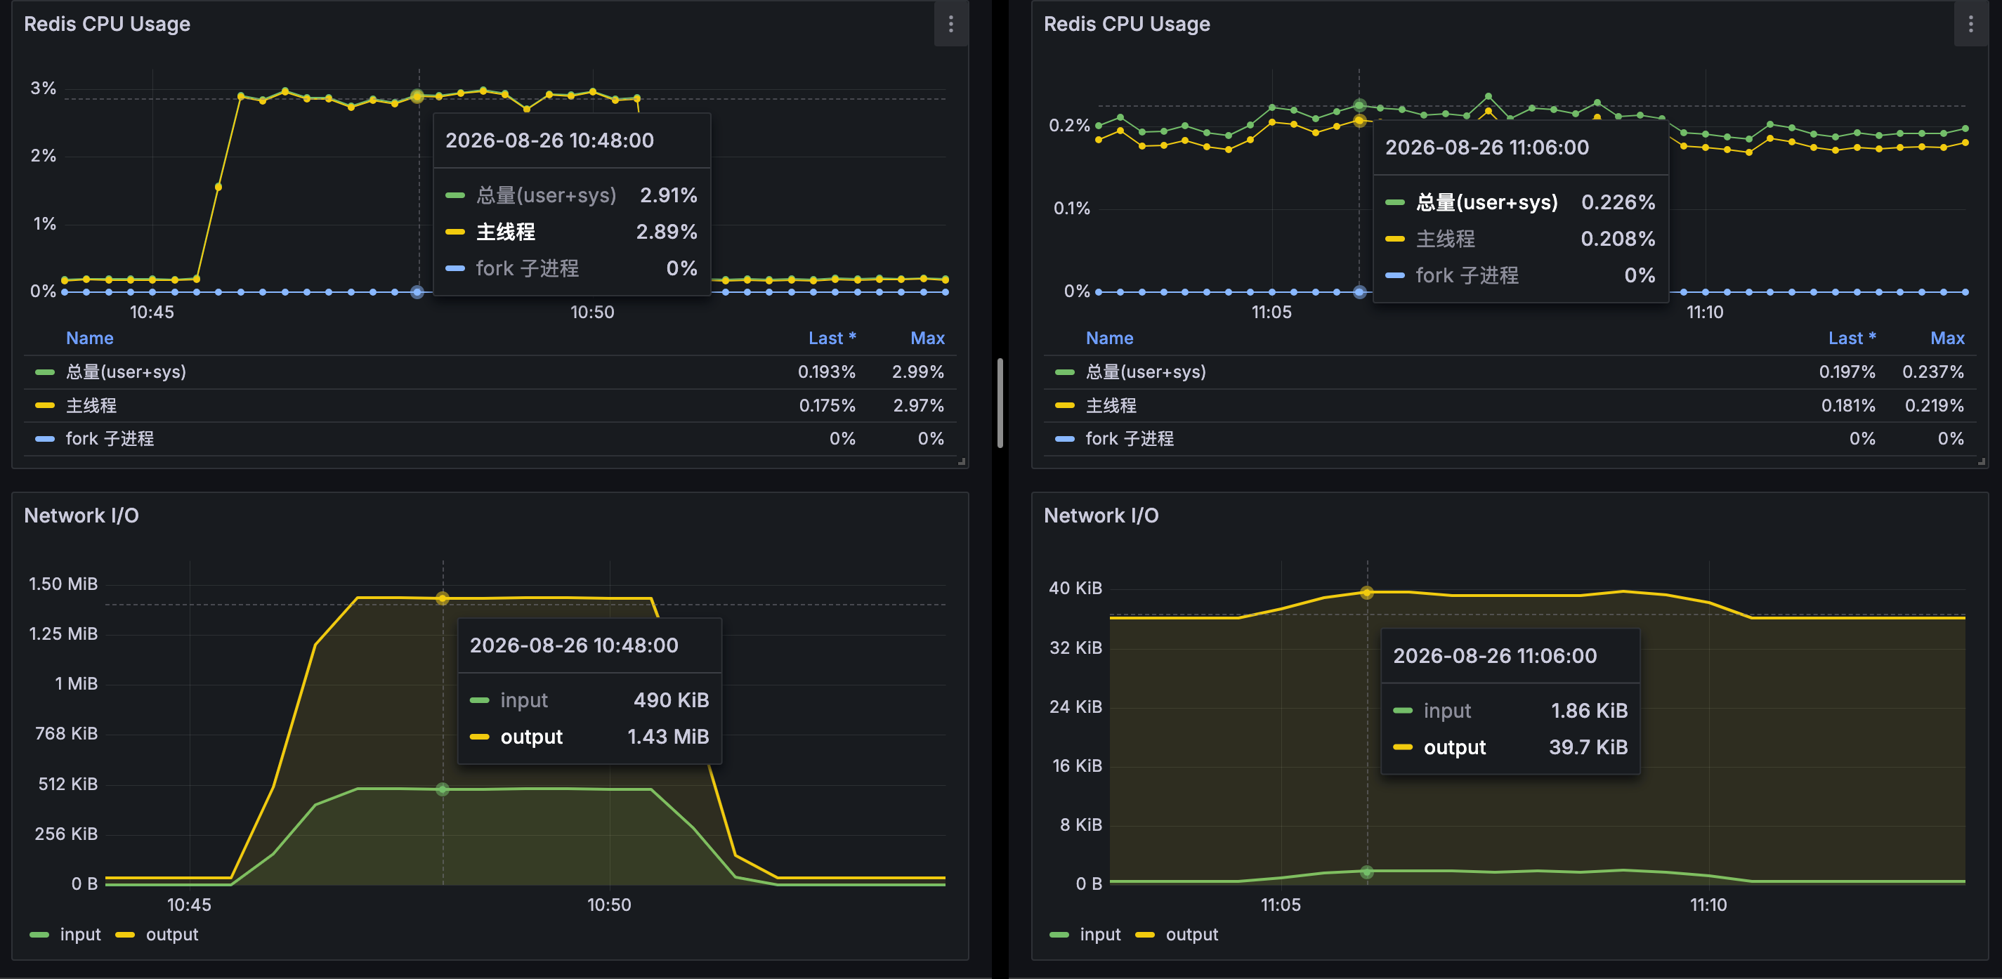Toggle 主线程 series in right legend table
Image resolution: width=2002 pixels, height=979 pixels.
(1111, 406)
